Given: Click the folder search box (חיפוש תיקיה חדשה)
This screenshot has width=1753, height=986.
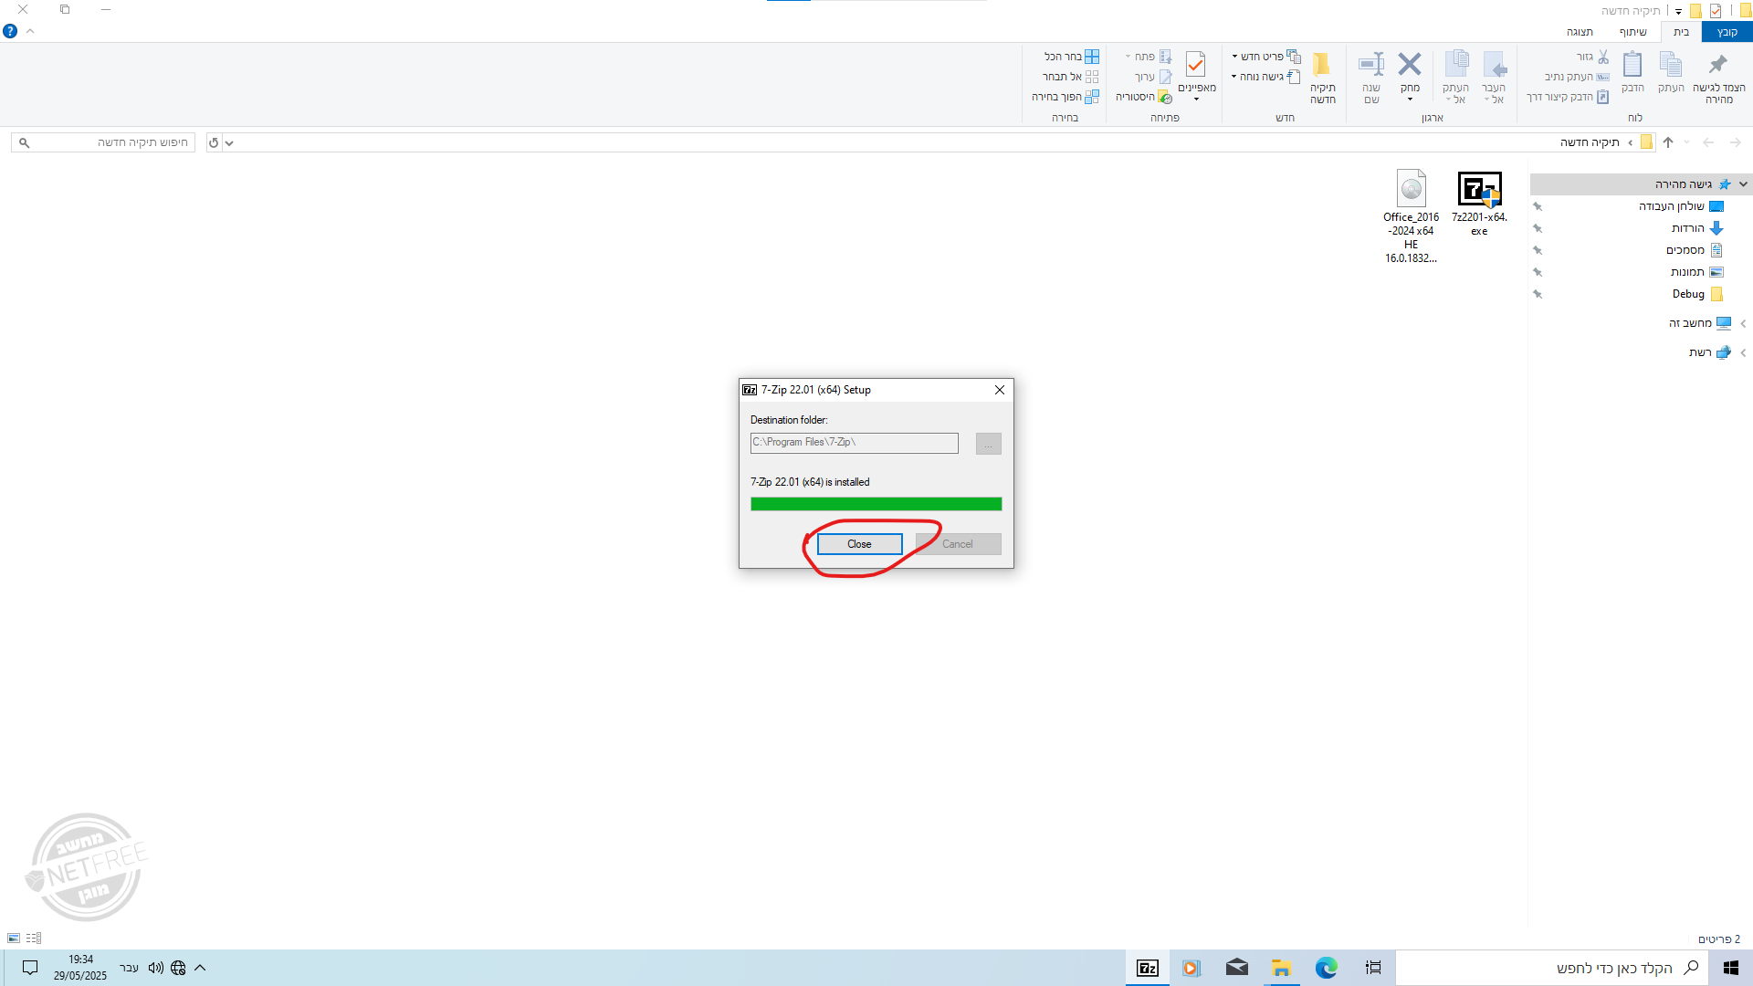Looking at the screenshot, I should [103, 142].
